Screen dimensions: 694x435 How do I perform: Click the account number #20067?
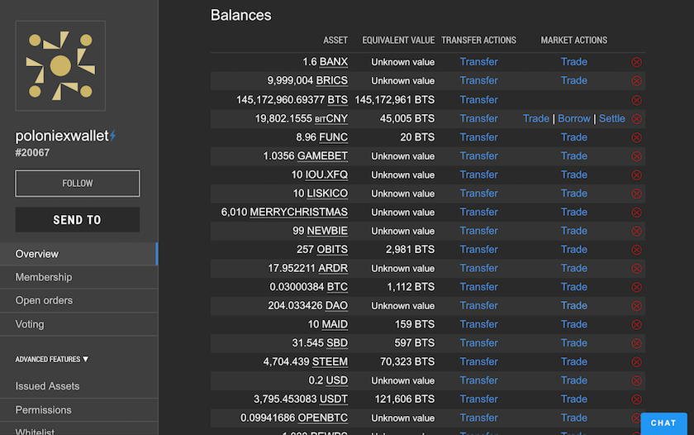pos(32,153)
